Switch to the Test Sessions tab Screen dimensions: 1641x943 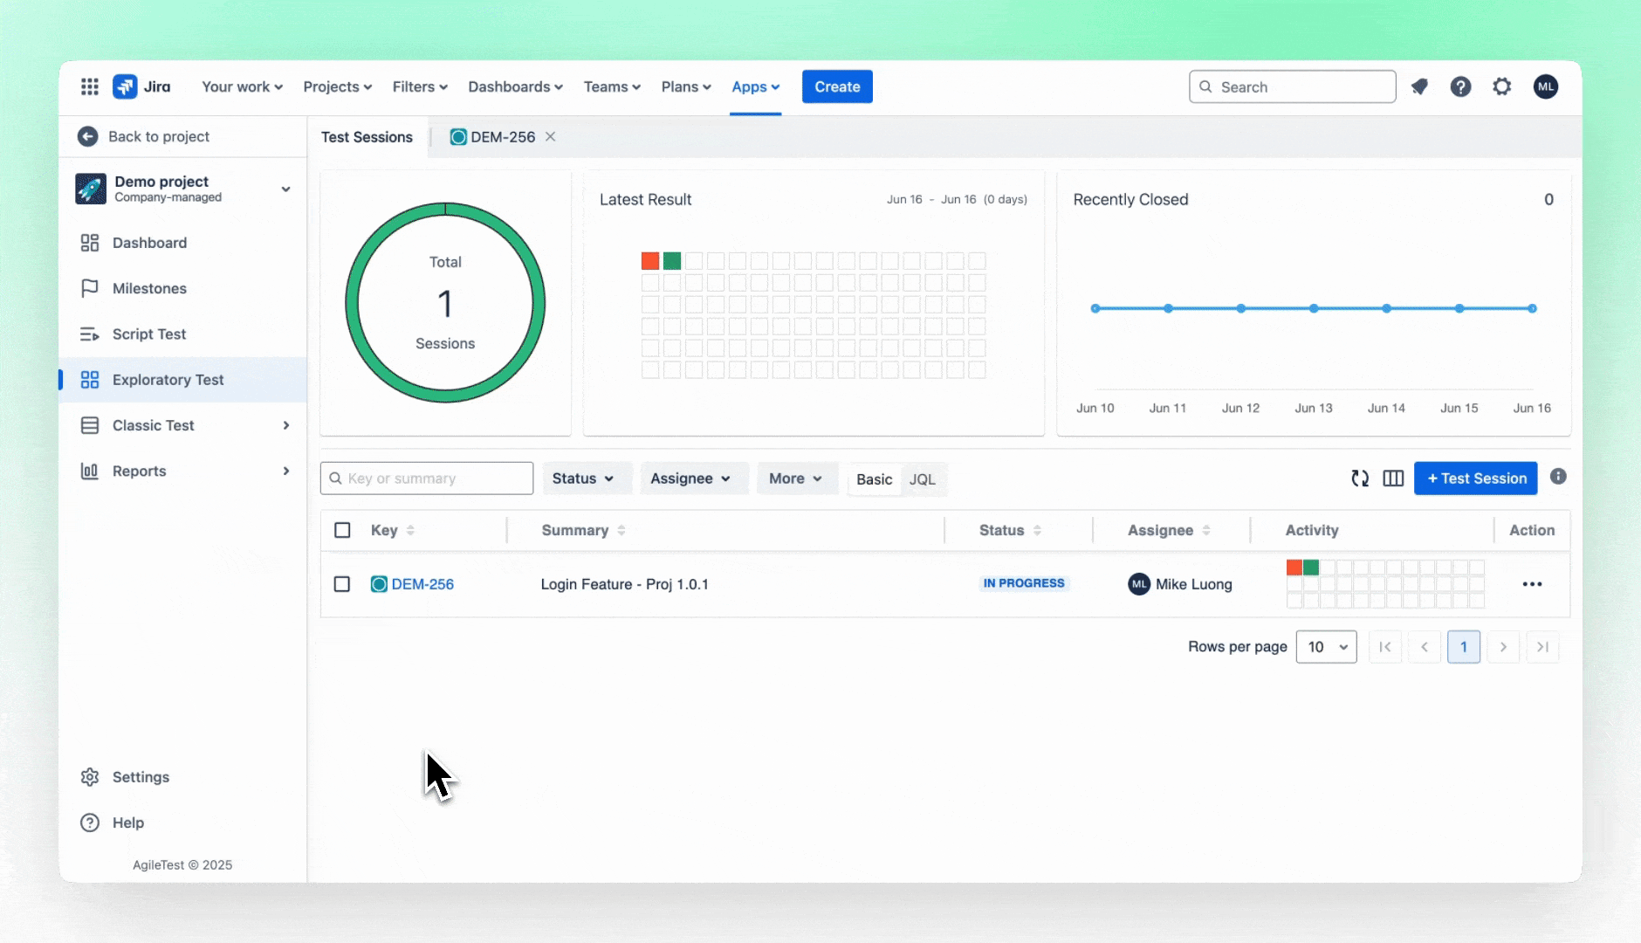tap(367, 136)
